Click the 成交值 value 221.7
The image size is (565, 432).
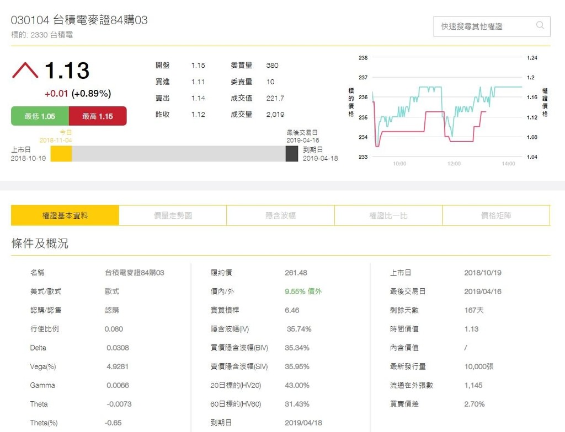pos(275,98)
